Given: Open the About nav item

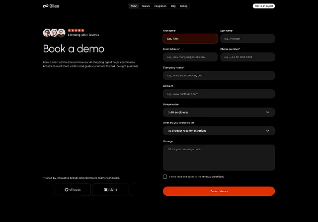Looking at the screenshot, I should click(x=134, y=6).
